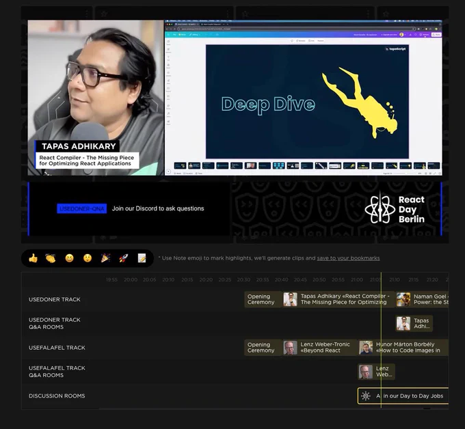Open Usefalafel track Opening Ceremony session
465x429 pixels.
pyautogui.click(x=263, y=347)
